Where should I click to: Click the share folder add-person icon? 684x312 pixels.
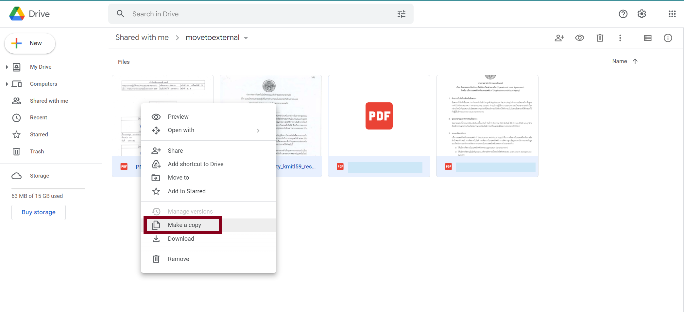click(x=559, y=38)
